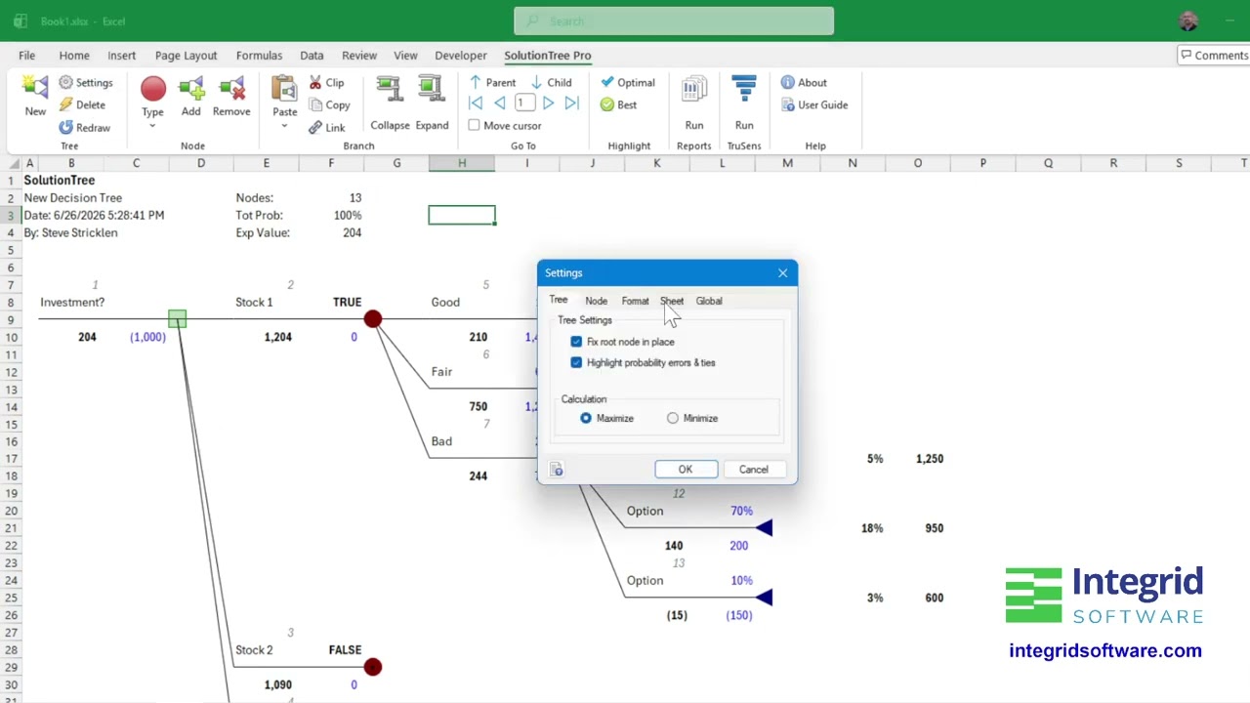The height and width of the screenshot is (703, 1250).
Task: Switch to the Insert ribbon tab
Action: point(122,56)
